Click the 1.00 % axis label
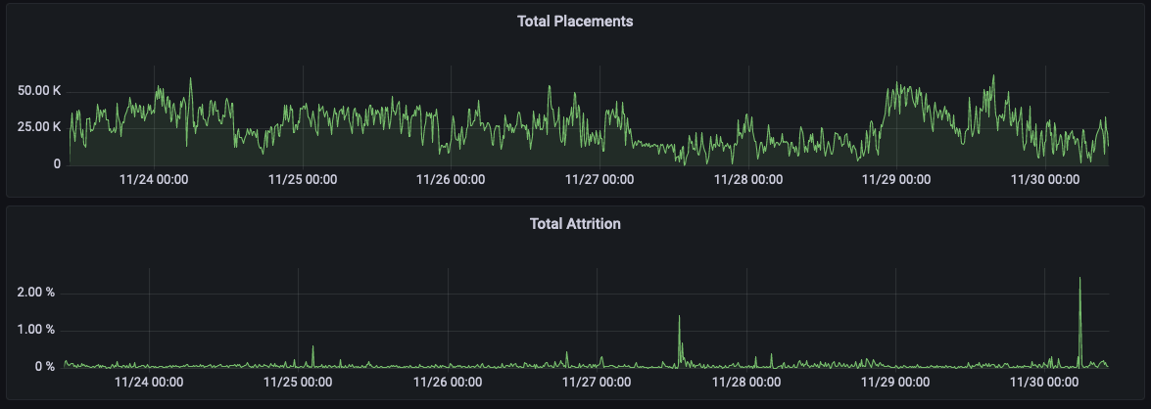Image resolution: width=1151 pixels, height=409 pixels. 35,330
